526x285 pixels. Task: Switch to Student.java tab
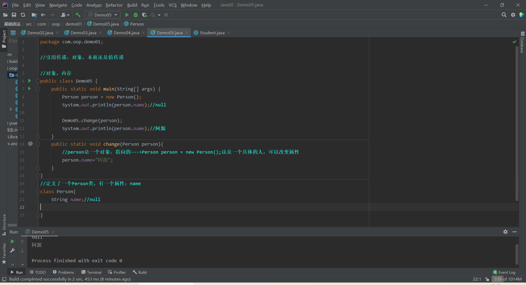click(212, 33)
